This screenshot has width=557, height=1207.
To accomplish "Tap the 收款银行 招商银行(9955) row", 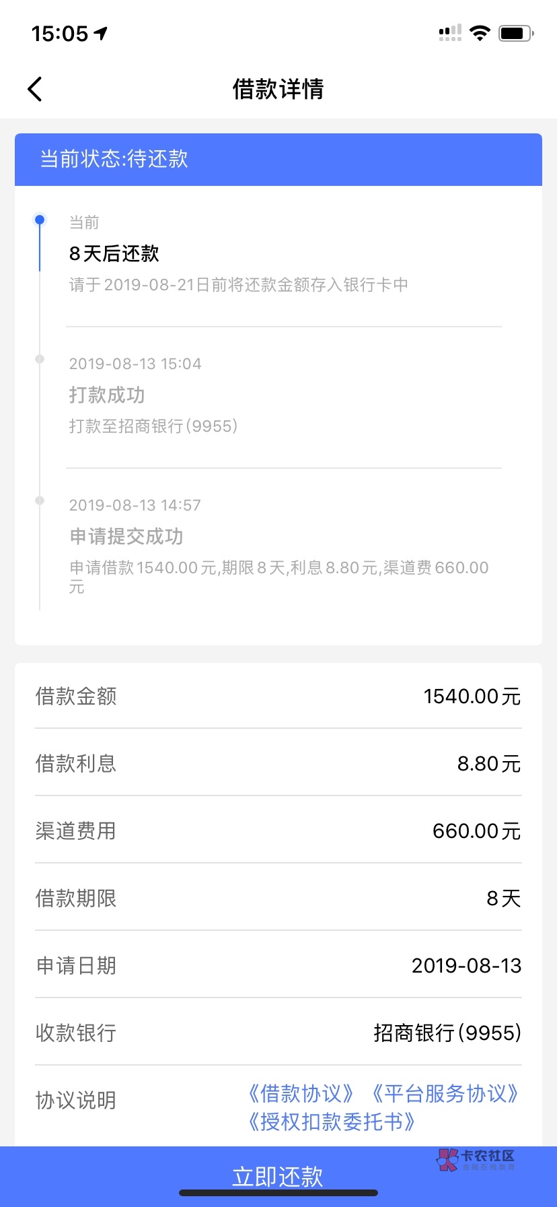I will point(278,1033).
